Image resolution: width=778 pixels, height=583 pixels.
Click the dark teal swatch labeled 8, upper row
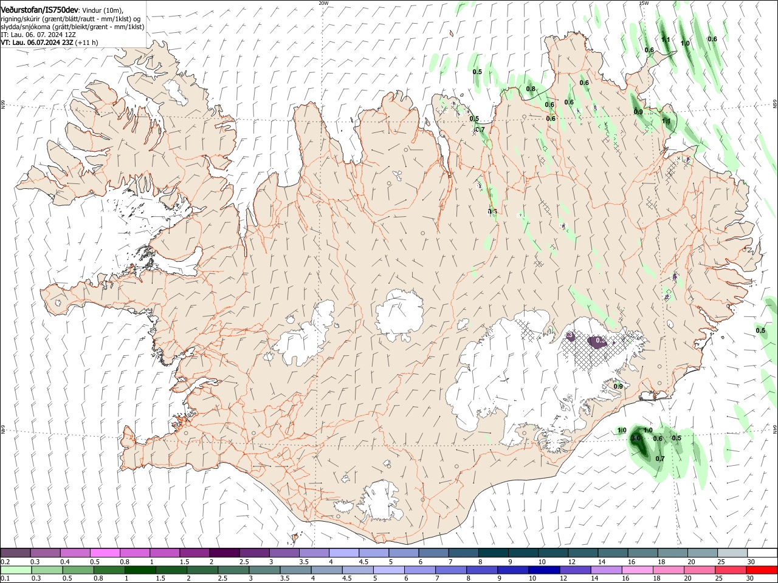point(492,553)
